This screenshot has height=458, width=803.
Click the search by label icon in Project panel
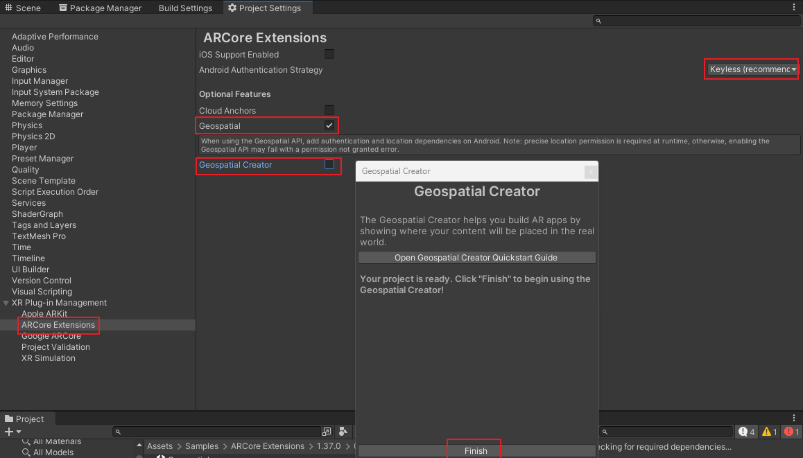pos(343,432)
